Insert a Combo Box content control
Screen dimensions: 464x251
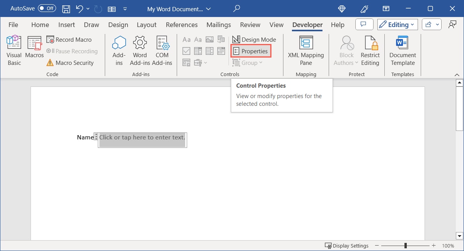(x=198, y=51)
